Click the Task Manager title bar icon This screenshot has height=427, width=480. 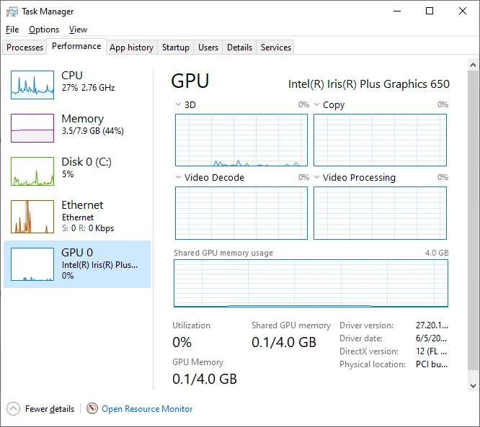click(12, 12)
